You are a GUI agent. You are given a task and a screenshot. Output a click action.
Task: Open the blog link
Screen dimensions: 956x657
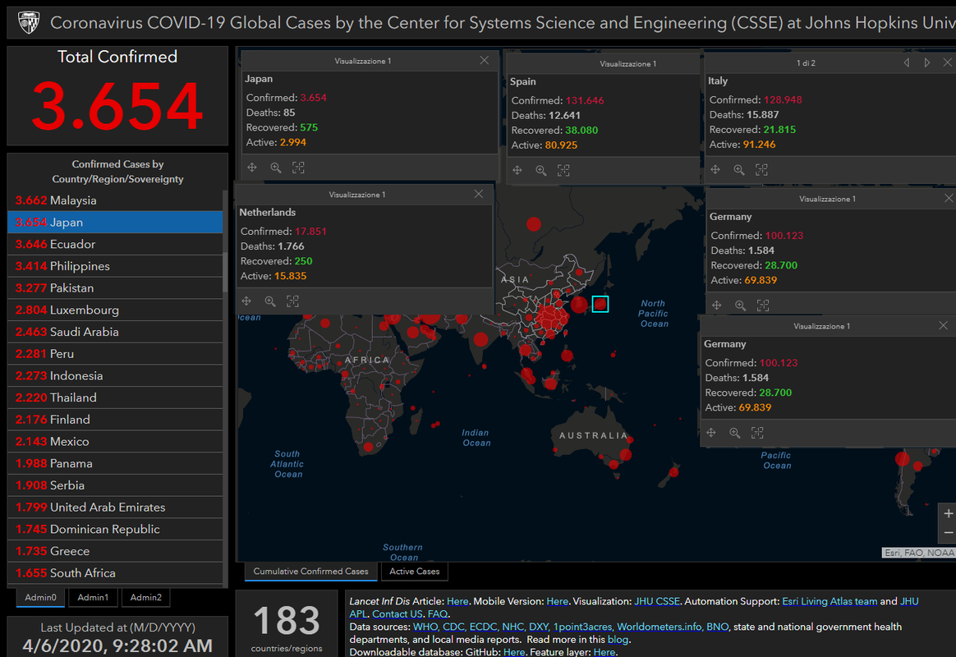pos(618,640)
